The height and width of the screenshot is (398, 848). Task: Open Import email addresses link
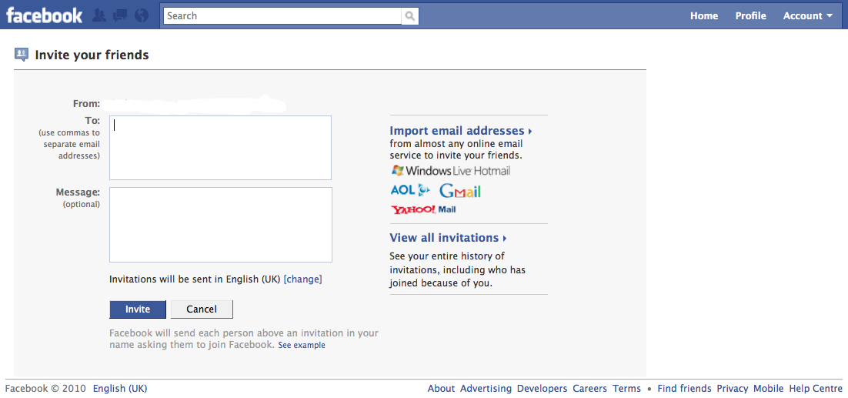461,131
